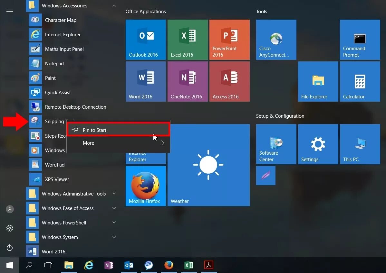
Task: Open the More submenu arrow
Action: click(x=162, y=143)
